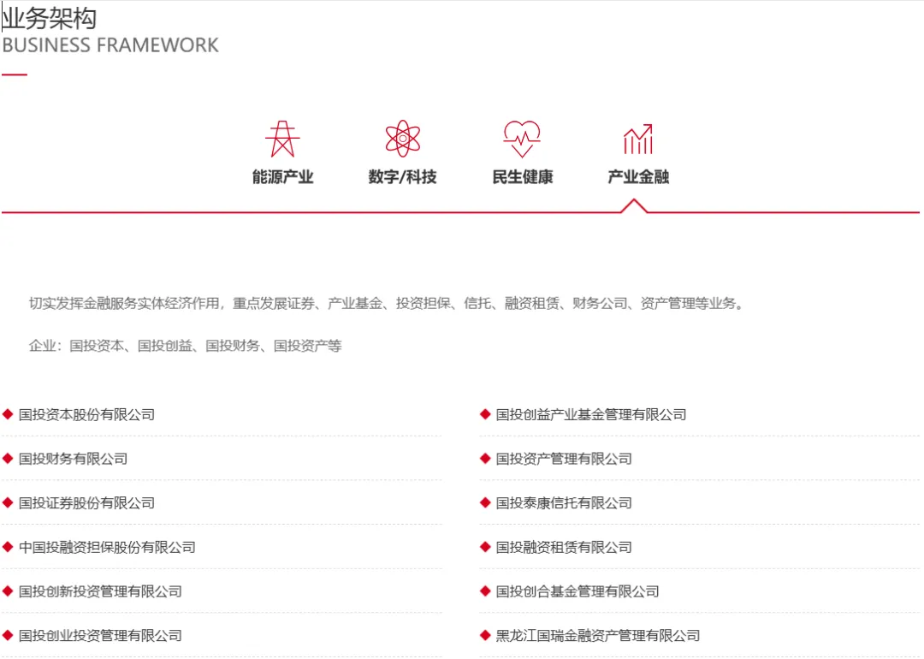Switch to the 民生健康 tab label
924x659 pixels.
coord(523,177)
